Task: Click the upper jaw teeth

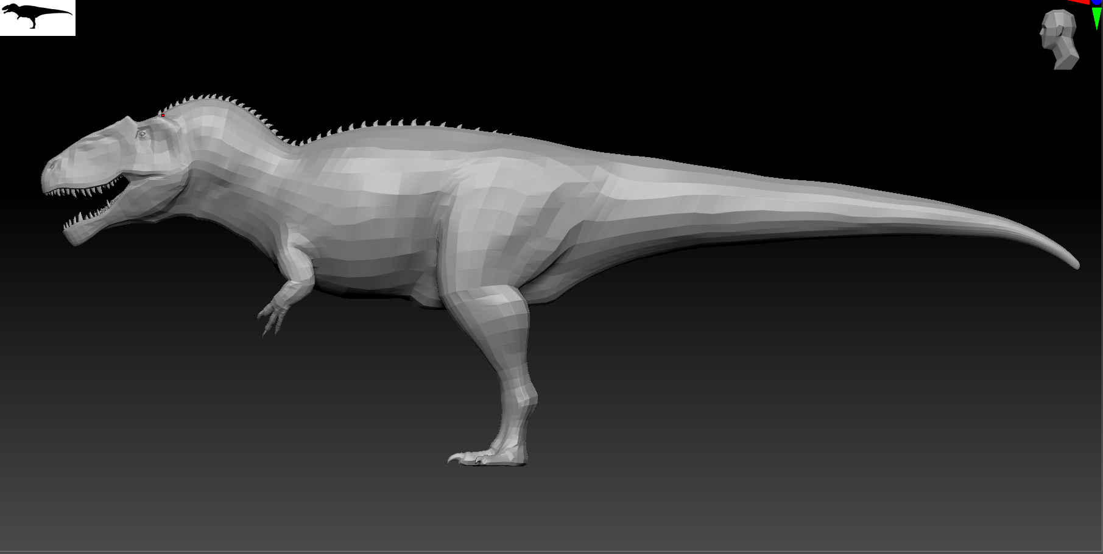Action: 84,191
